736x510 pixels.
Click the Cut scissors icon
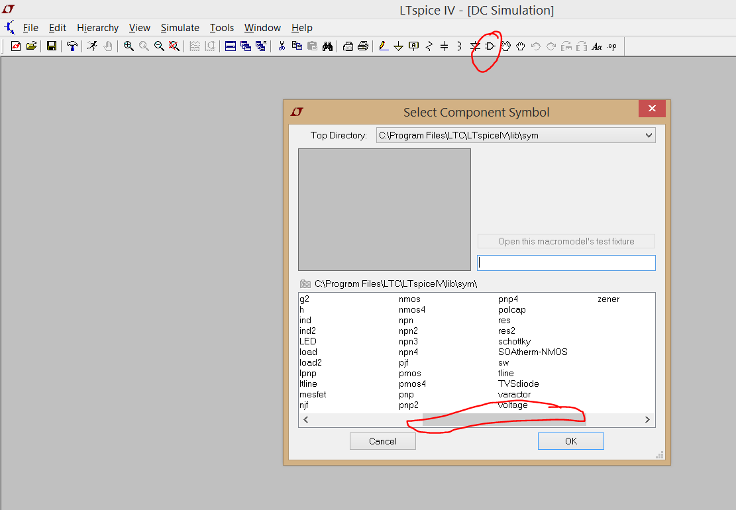(282, 46)
